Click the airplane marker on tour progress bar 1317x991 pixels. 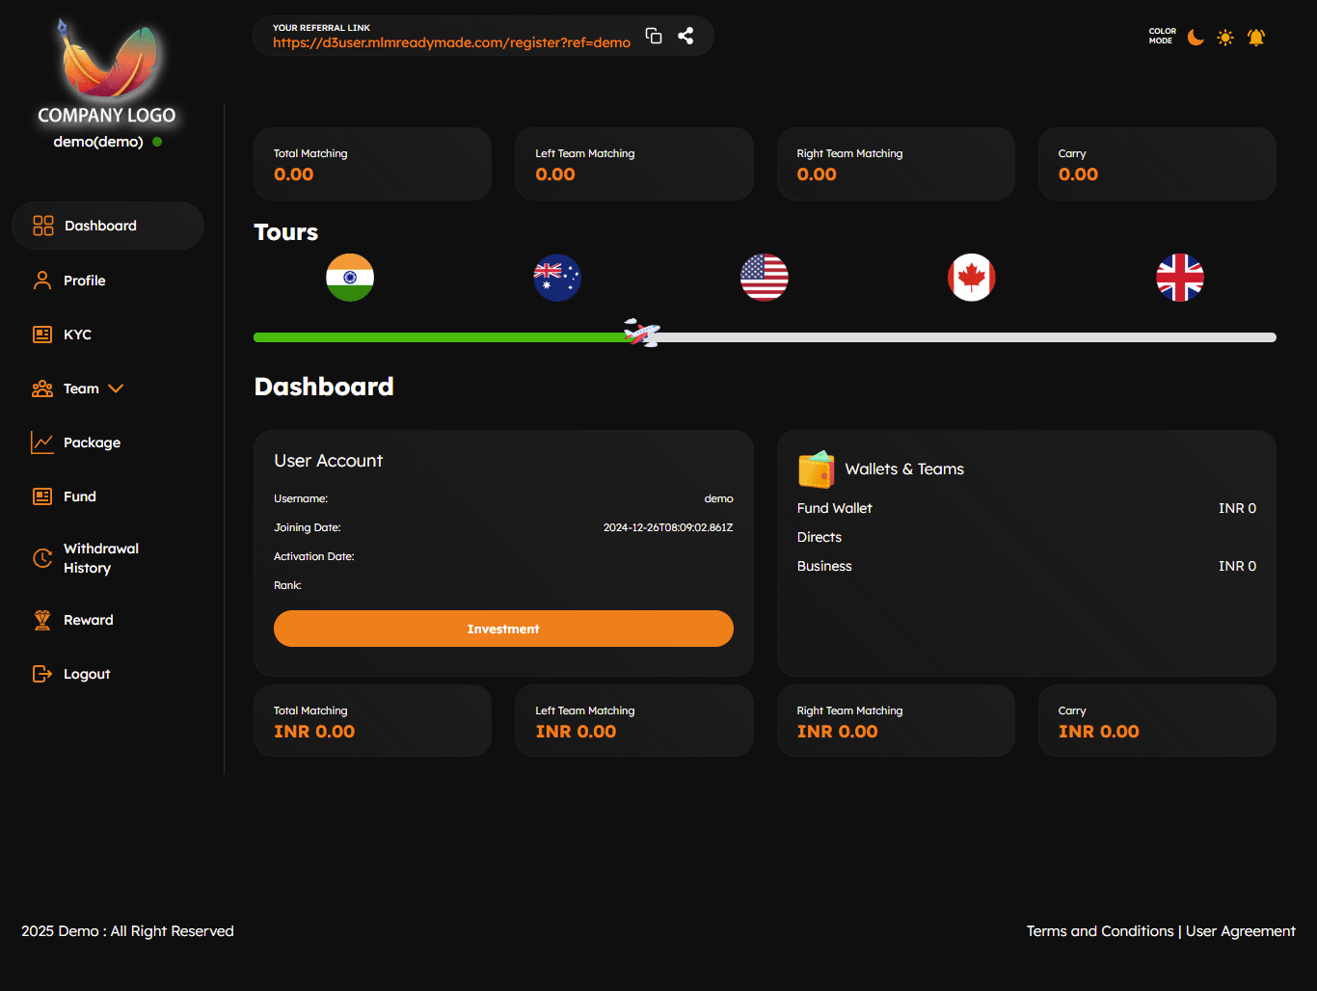641,334
